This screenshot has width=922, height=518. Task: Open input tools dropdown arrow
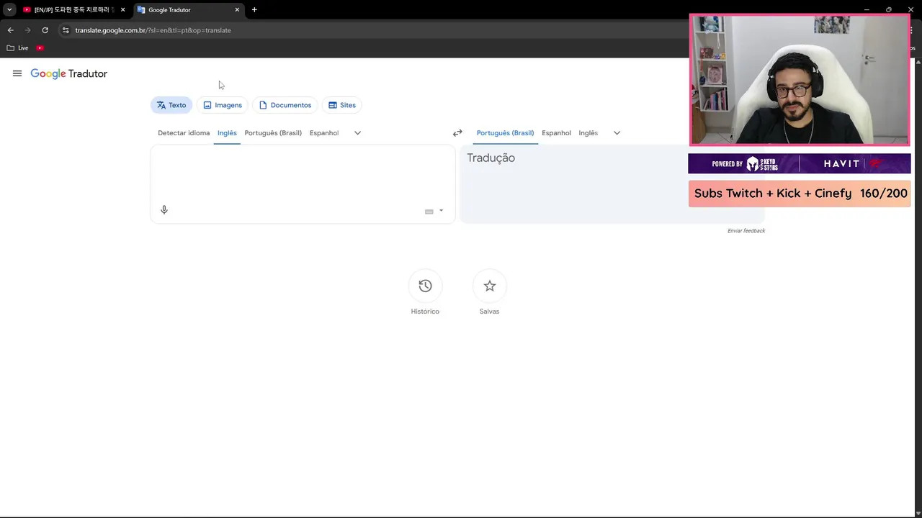[441, 211]
